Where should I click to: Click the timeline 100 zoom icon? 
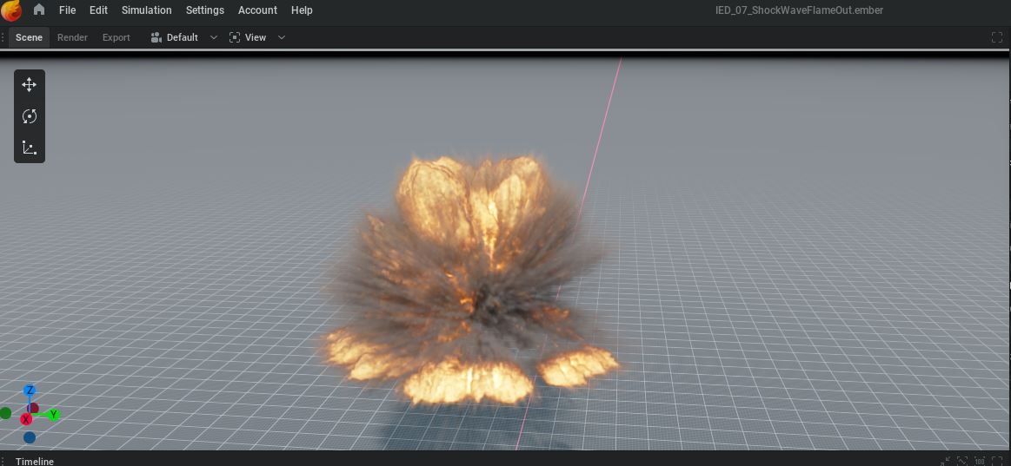click(x=980, y=461)
